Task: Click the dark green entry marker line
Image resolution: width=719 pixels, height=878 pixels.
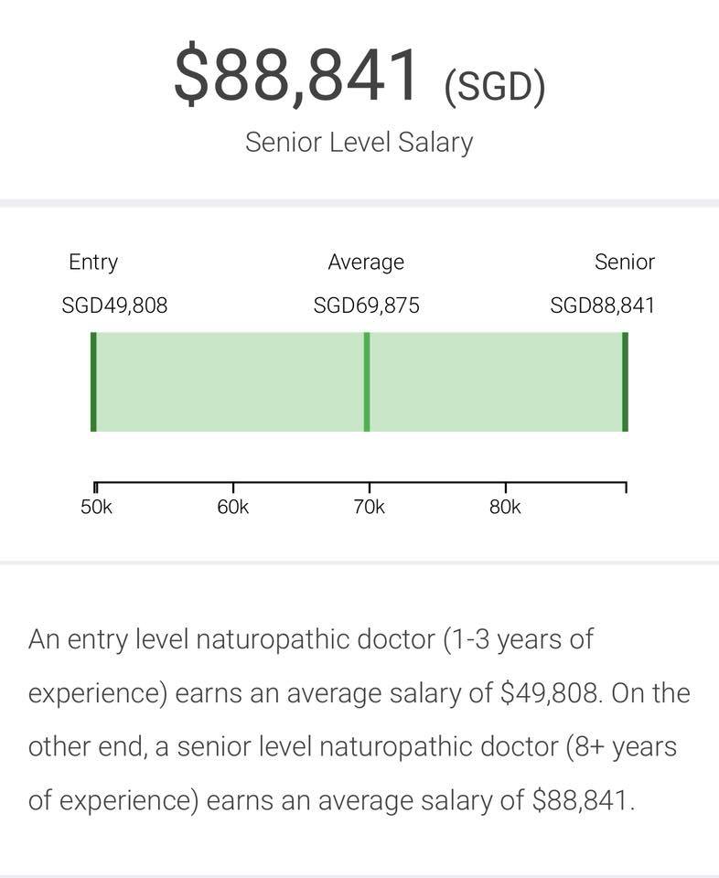Action: pos(93,382)
